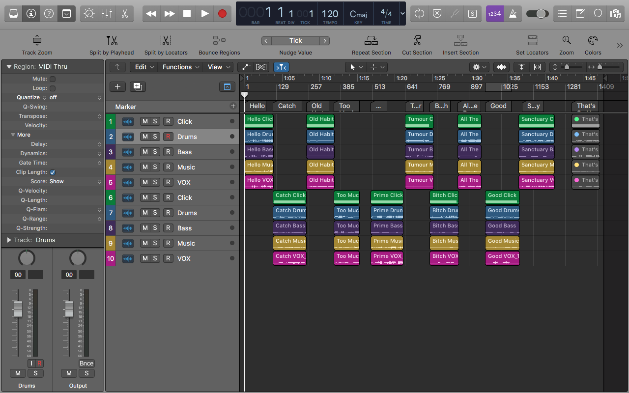Solo the VOX track 5

coord(155,182)
